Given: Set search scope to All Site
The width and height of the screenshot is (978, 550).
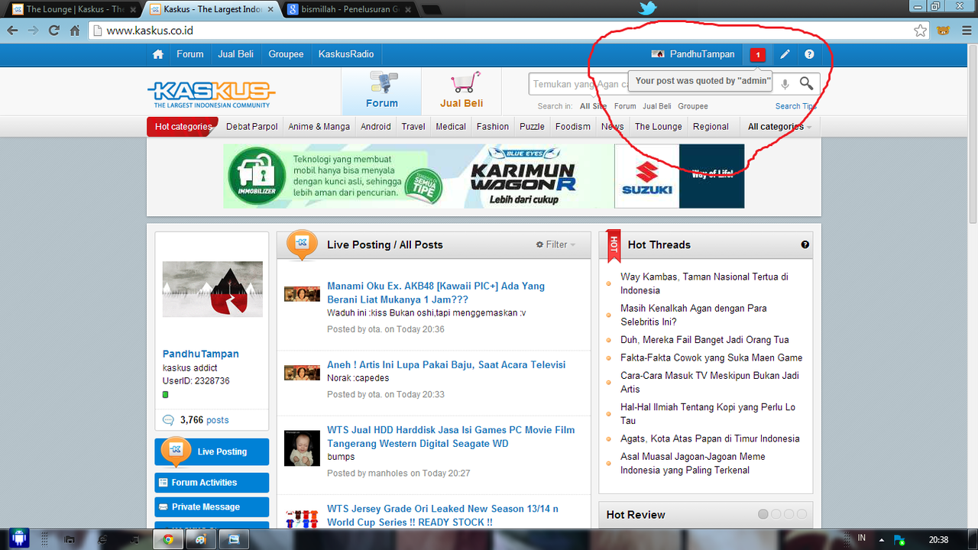Looking at the screenshot, I should click(594, 106).
